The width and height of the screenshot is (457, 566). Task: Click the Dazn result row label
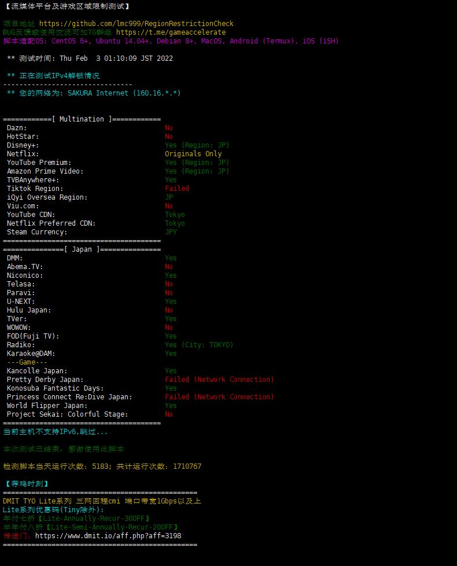tap(17, 128)
